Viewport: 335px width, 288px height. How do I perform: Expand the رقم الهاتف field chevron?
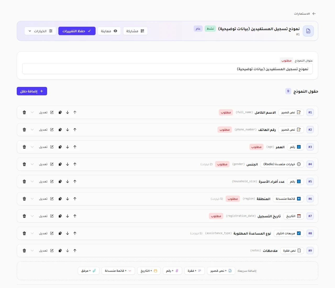pos(32,130)
